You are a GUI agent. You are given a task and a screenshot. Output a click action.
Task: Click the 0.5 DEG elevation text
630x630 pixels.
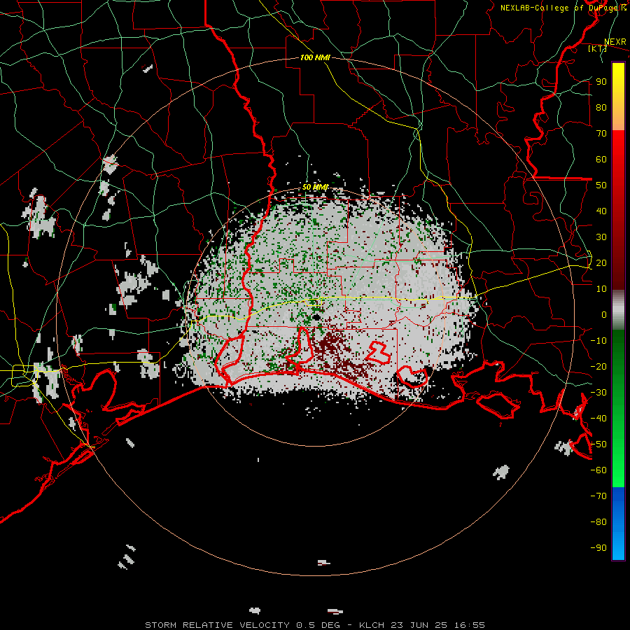pyautogui.click(x=318, y=625)
